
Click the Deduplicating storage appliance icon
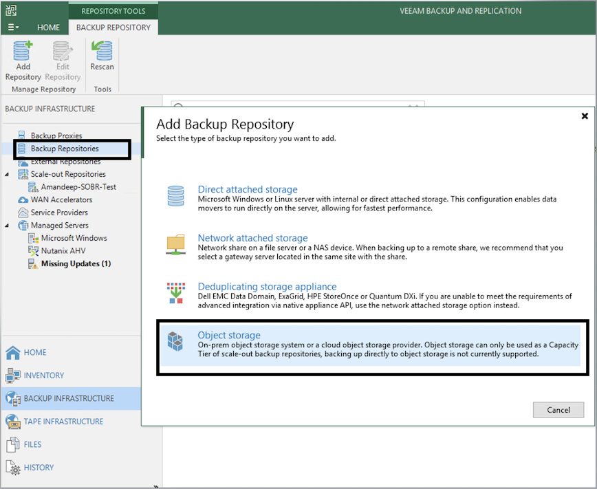pyautogui.click(x=176, y=292)
